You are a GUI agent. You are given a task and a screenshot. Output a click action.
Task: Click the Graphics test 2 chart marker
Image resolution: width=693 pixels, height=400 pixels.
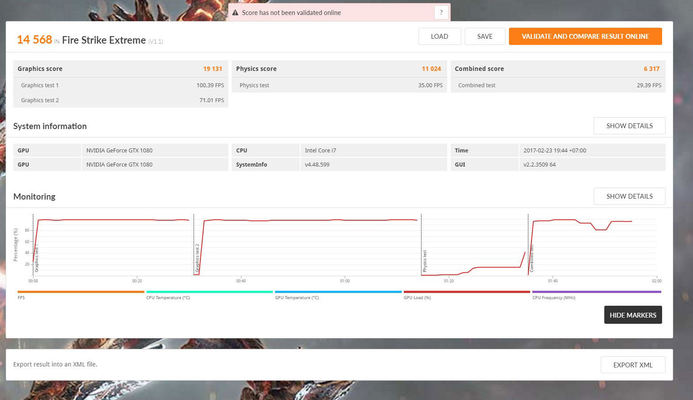[197, 258]
